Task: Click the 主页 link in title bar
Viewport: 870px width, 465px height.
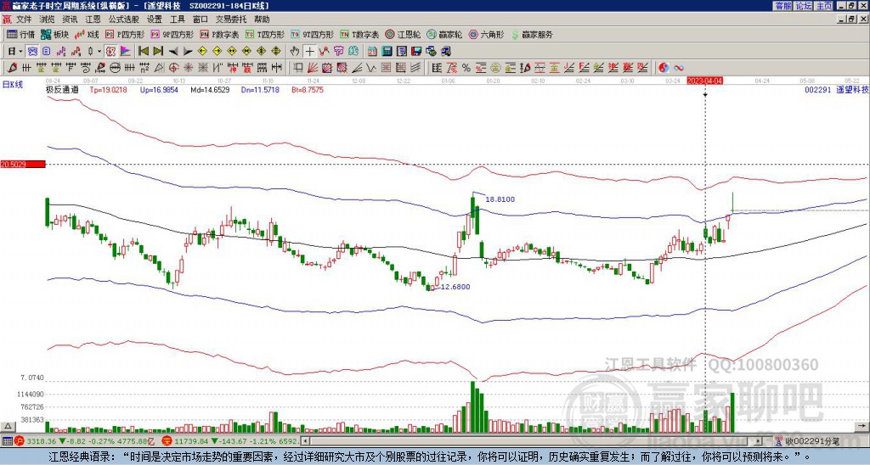Action: point(824,6)
